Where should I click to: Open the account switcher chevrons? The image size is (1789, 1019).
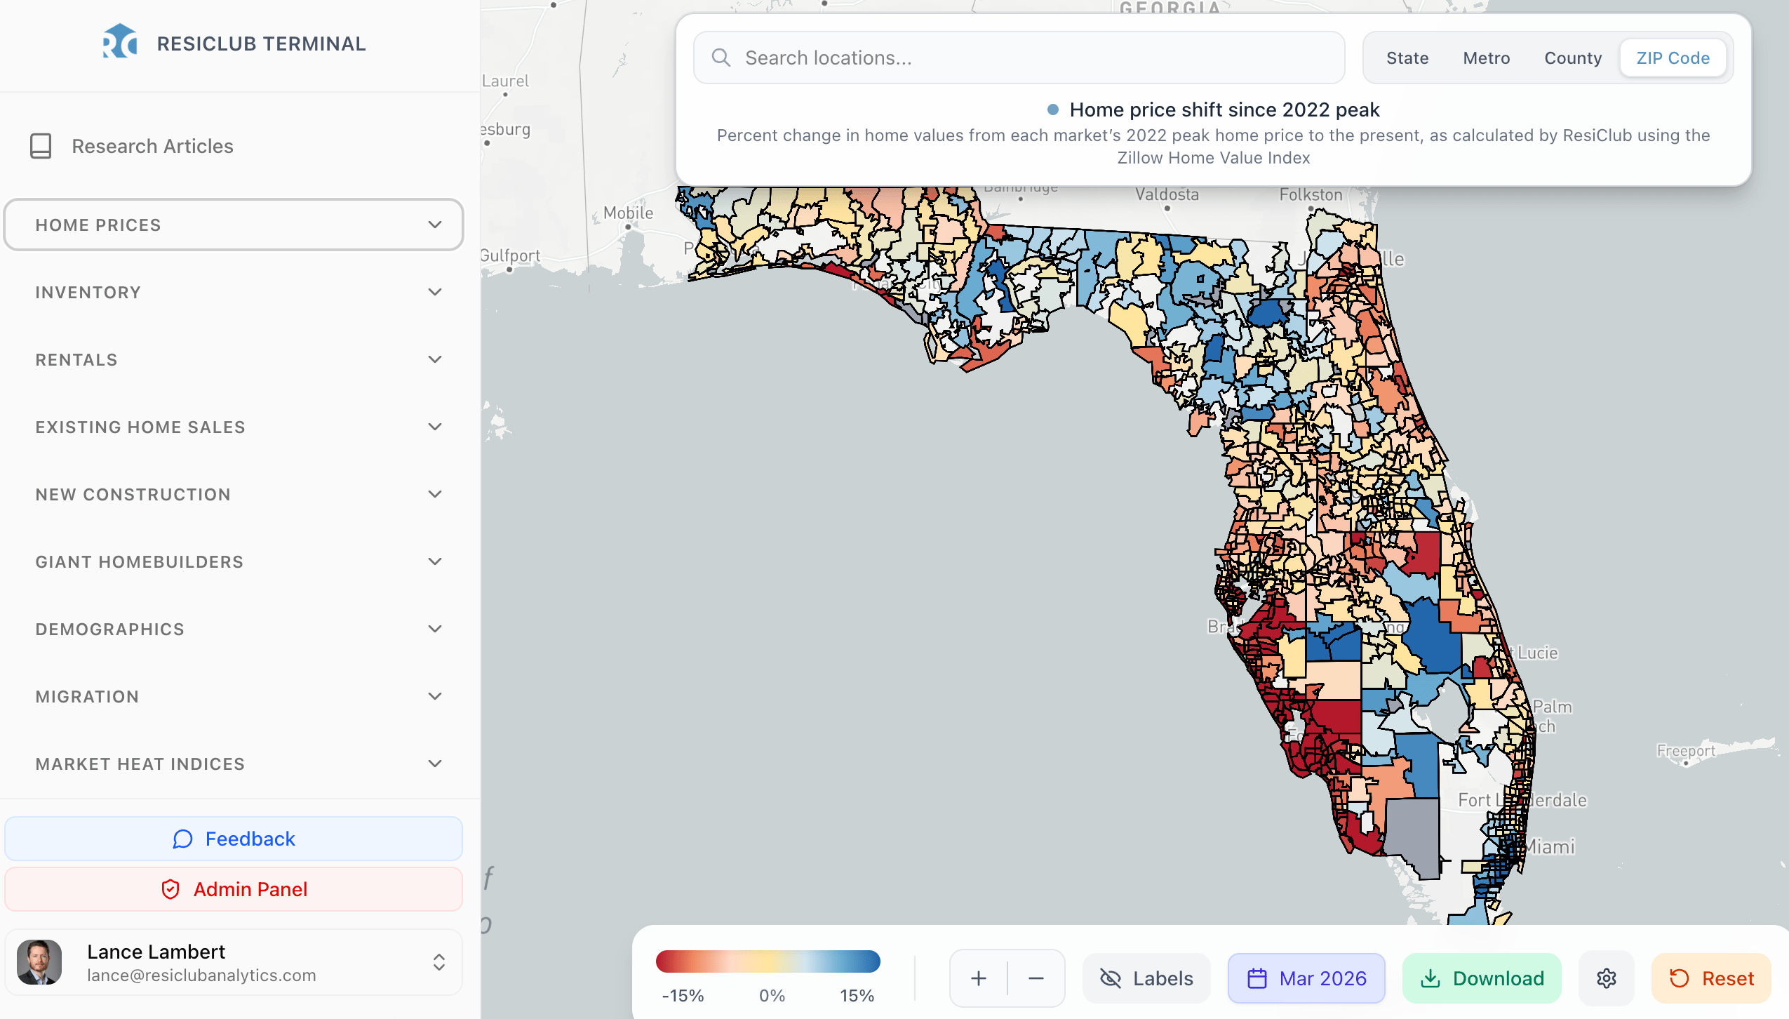439,962
